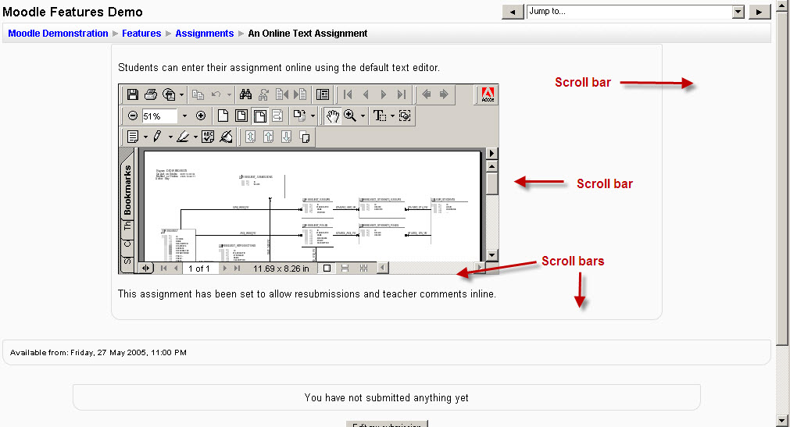Select the Zoom In magnifier tool

pyautogui.click(x=350, y=116)
